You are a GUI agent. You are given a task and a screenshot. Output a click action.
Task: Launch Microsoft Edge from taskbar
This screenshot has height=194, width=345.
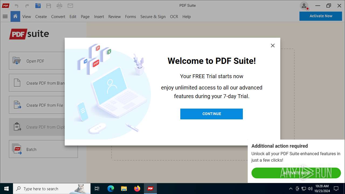pos(111,189)
